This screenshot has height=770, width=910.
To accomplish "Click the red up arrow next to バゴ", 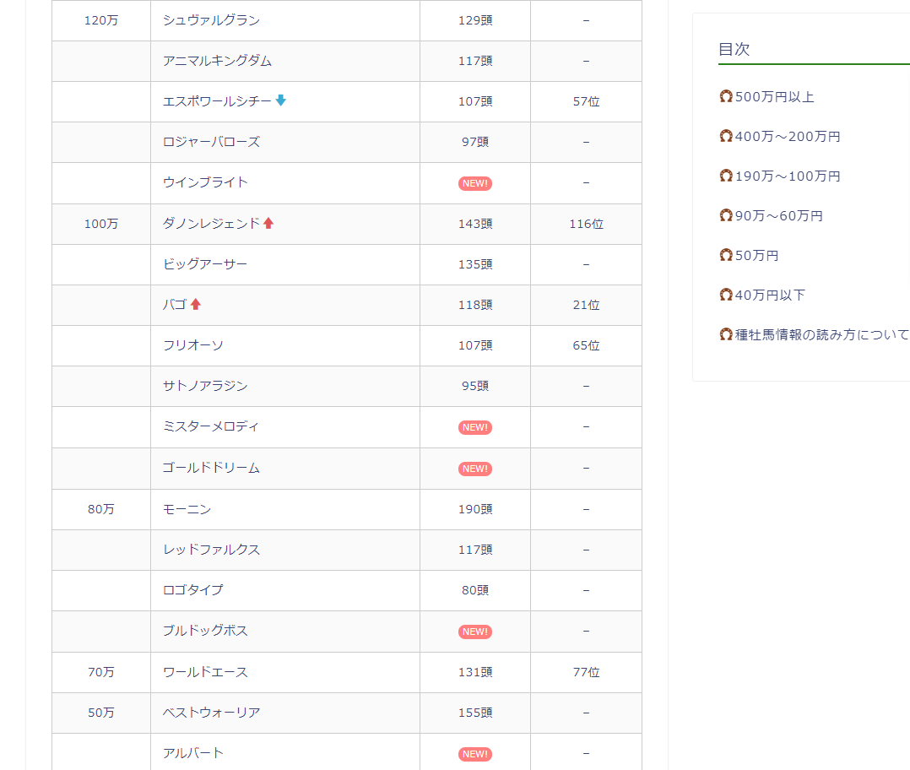I will click(196, 304).
